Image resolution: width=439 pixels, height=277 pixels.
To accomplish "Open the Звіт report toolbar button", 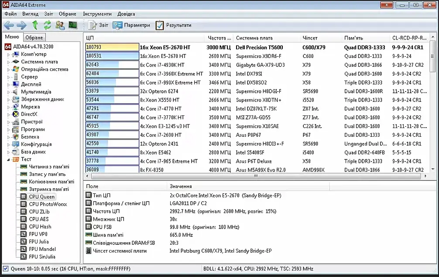I will point(98,25).
